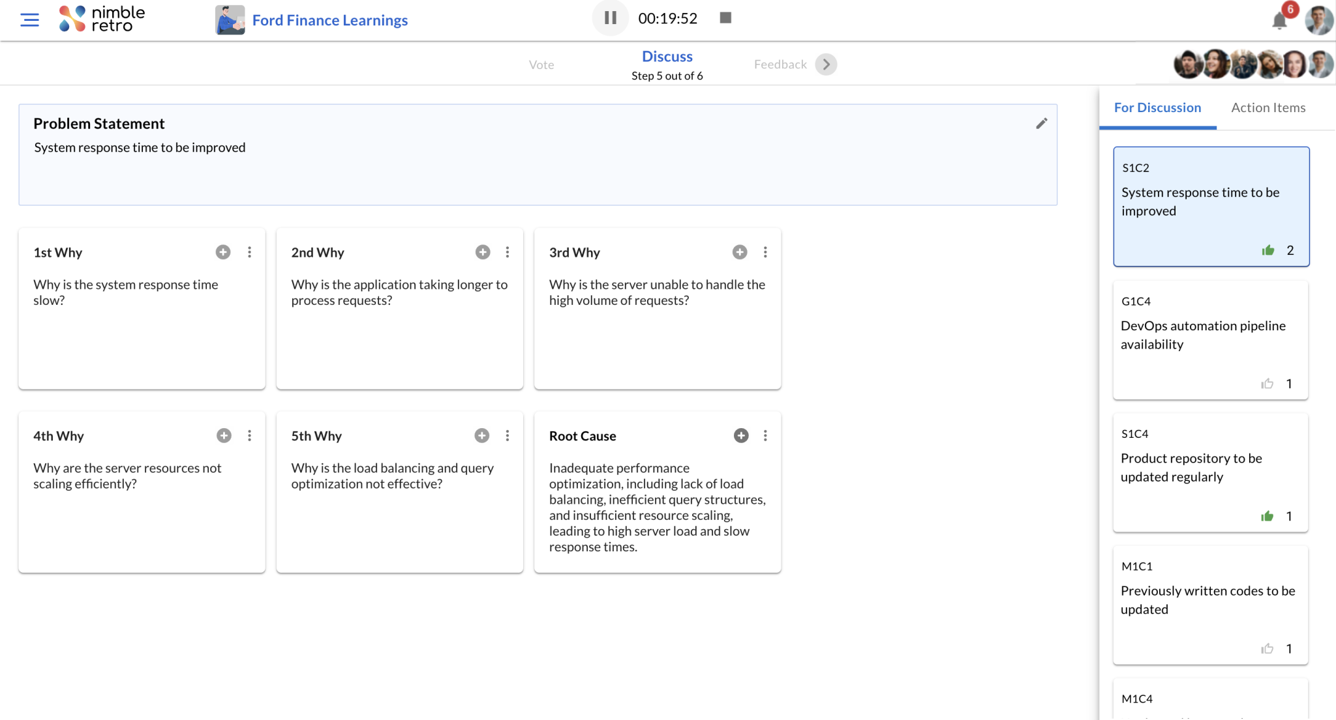The width and height of the screenshot is (1336, 720).
Task: Open the hamburger navigation menu
Action: [x=30, y=20]
